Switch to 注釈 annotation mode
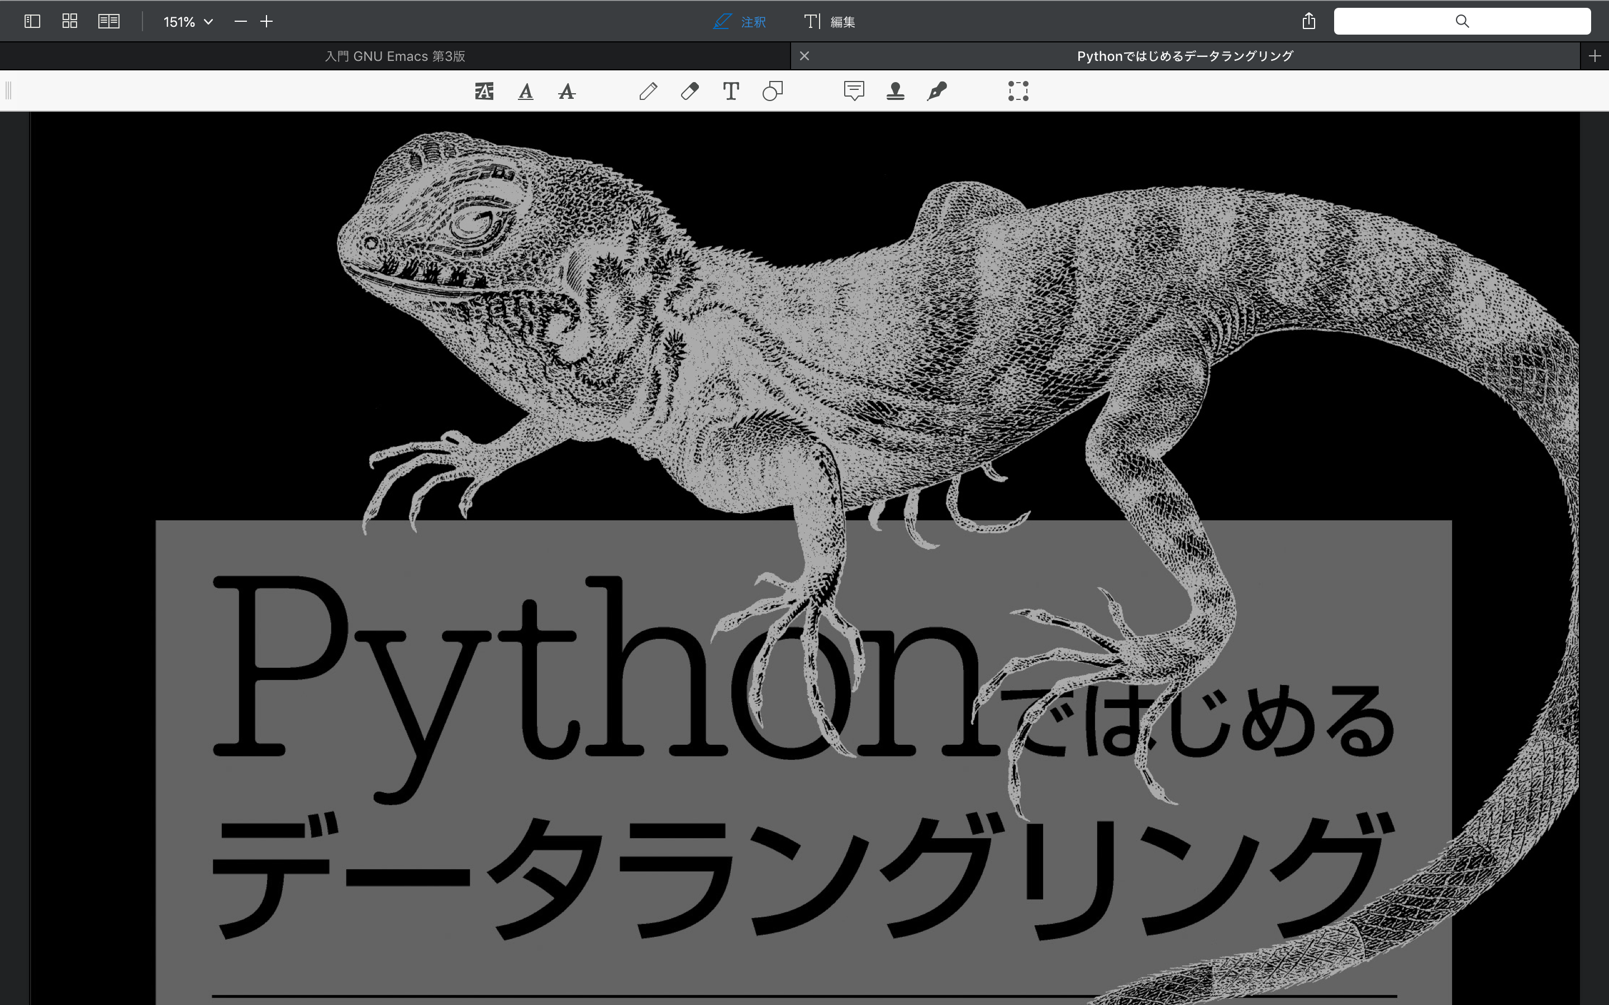1609x1005 pixels. tap(739, 22)
